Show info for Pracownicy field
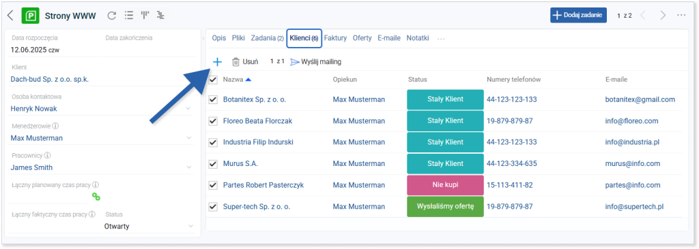 click(x=48, y=156)
